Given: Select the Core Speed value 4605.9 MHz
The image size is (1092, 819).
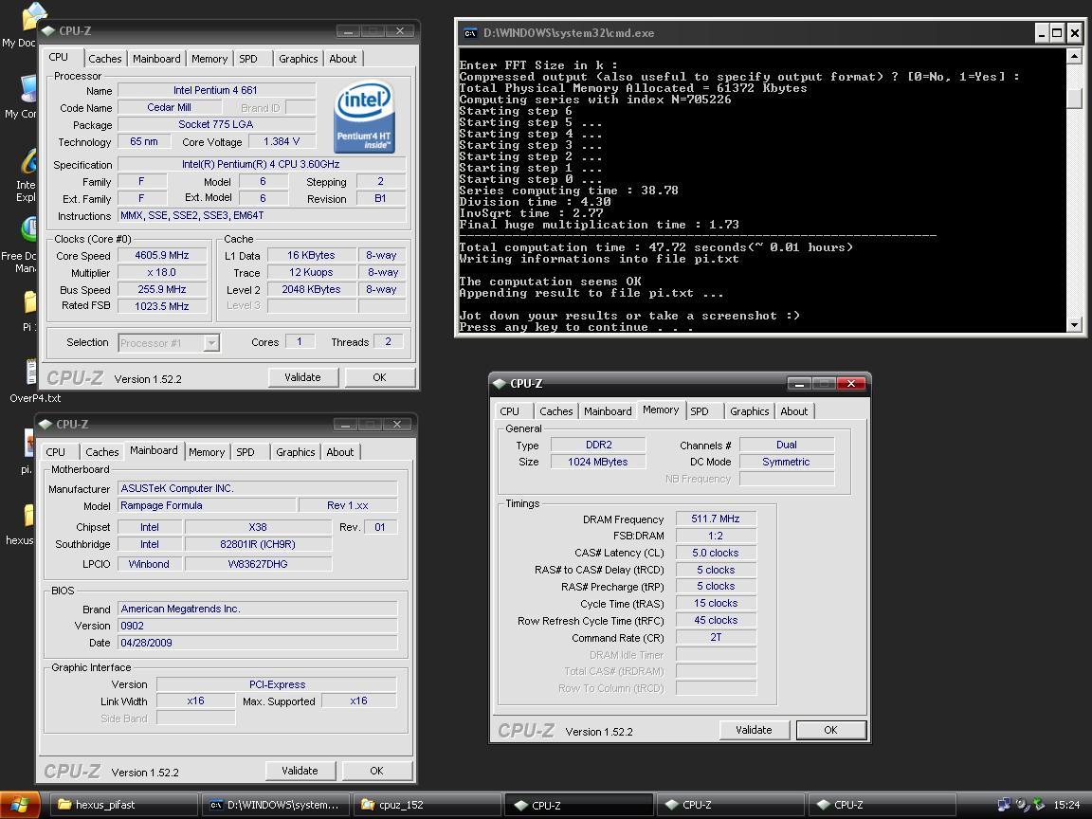Looking at the screenshot, I should (162, 256).
